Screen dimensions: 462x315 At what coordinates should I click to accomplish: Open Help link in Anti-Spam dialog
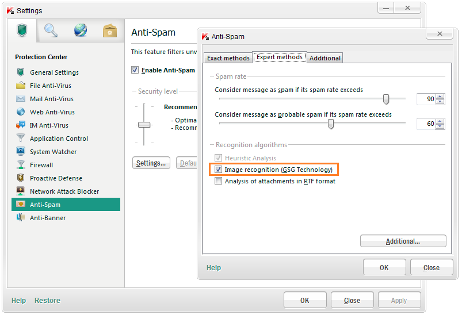(x=213, y=268)
